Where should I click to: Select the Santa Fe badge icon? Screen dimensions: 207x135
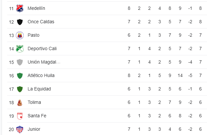tap(20, 116)
